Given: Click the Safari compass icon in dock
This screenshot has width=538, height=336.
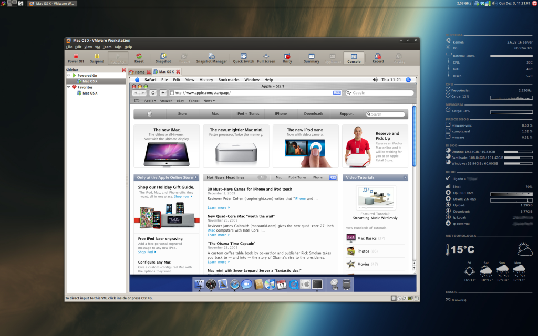Looking at the screenshot, I should click(x=235, y=284).
